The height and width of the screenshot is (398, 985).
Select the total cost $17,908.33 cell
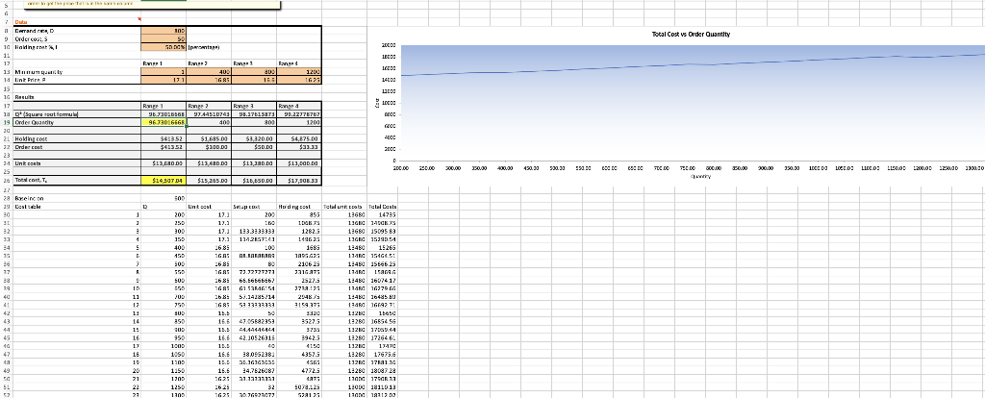pos(299,180)
